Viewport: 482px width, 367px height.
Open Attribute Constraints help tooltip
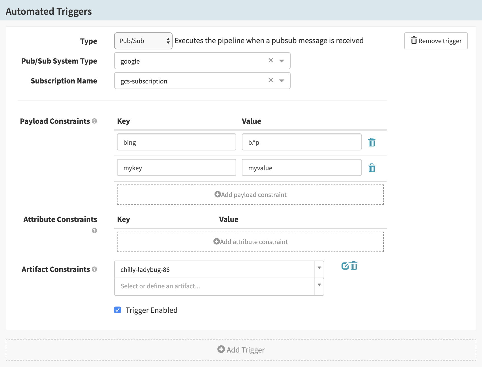click(x=95, y=230)
